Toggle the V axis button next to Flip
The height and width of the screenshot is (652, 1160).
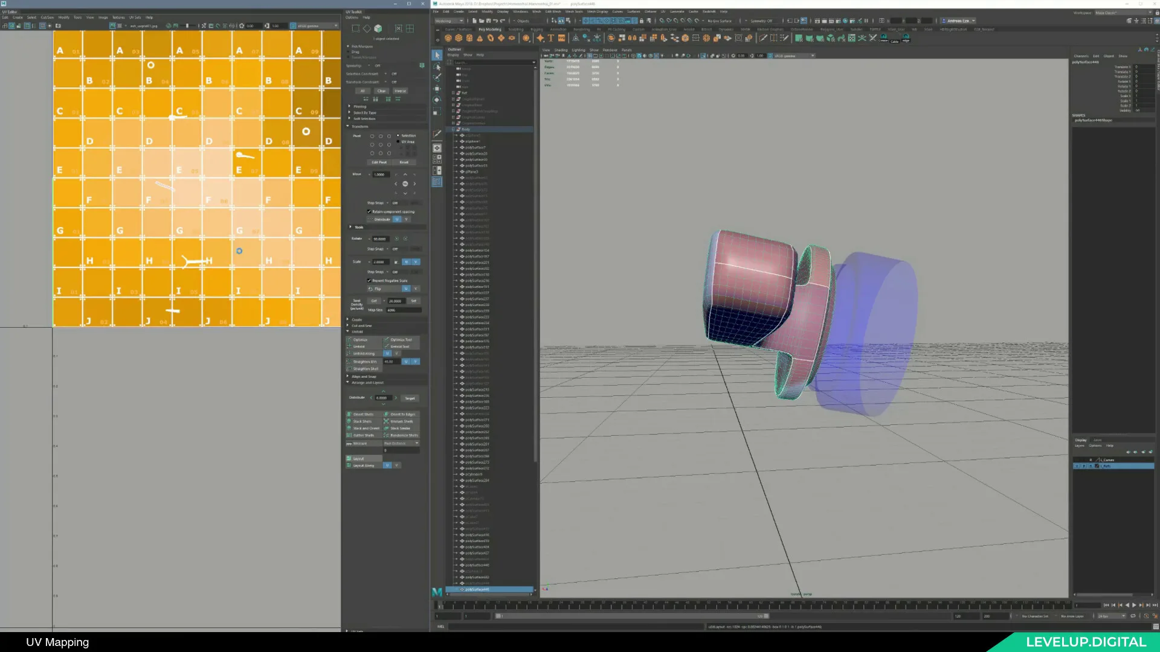[416, 289]
